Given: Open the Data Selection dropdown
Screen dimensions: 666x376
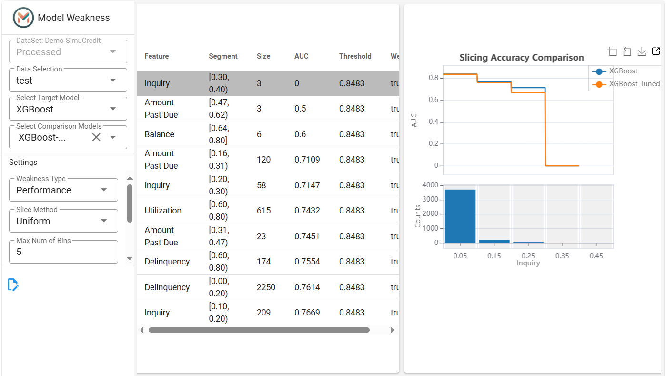Looking at the screenshot, I should [x=68, y=80].
